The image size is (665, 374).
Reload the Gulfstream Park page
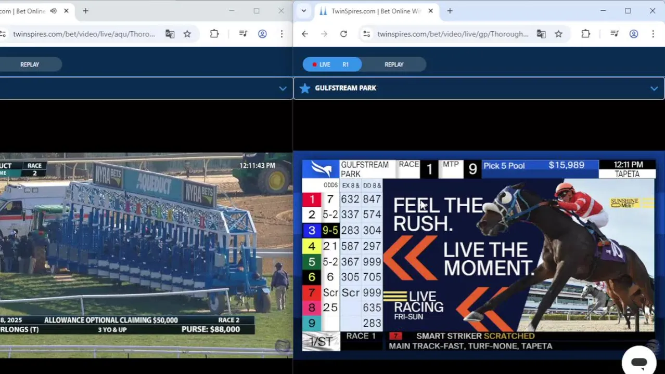point(343,34)
